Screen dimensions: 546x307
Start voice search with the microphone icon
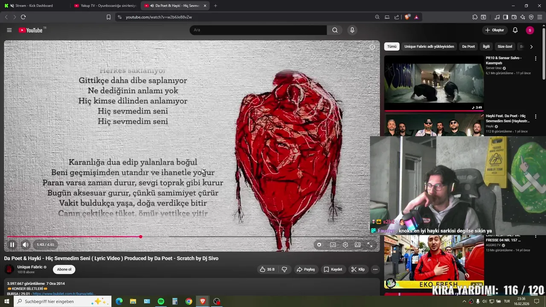[352, 30]
